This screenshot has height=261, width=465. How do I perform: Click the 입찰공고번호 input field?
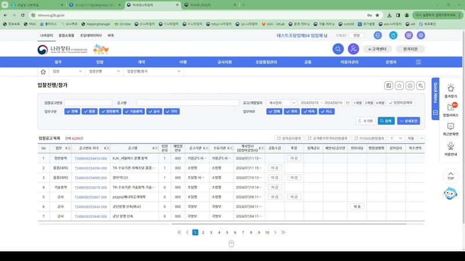pyautogui.click(x=88, y=103)
